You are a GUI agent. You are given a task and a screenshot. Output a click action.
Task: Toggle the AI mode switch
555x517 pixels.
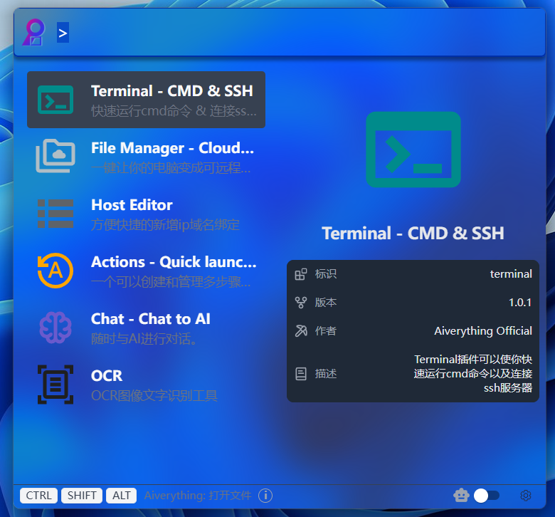[x=487, y=496]
